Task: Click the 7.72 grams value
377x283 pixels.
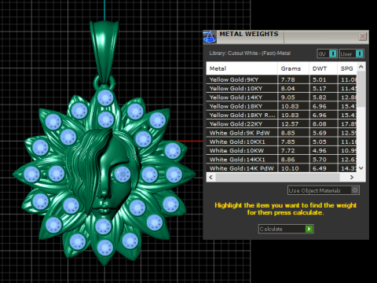Action: (287, 151)
